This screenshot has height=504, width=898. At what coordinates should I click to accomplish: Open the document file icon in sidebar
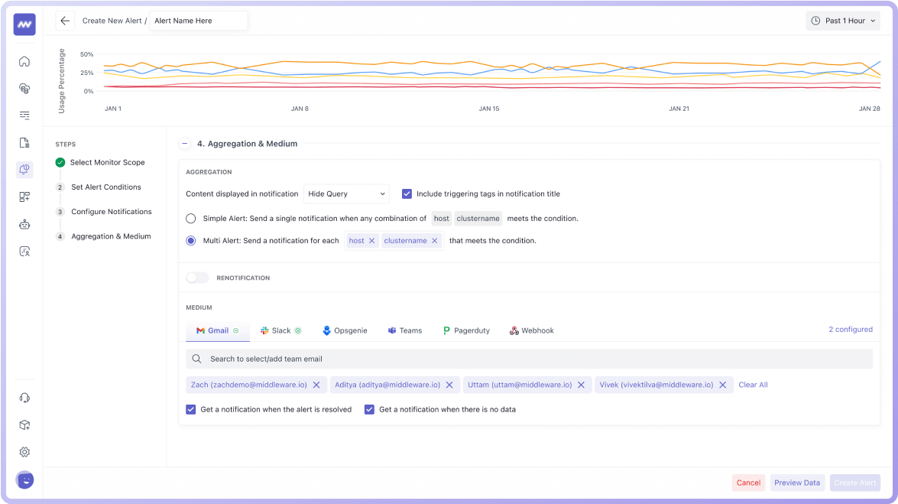24,143
